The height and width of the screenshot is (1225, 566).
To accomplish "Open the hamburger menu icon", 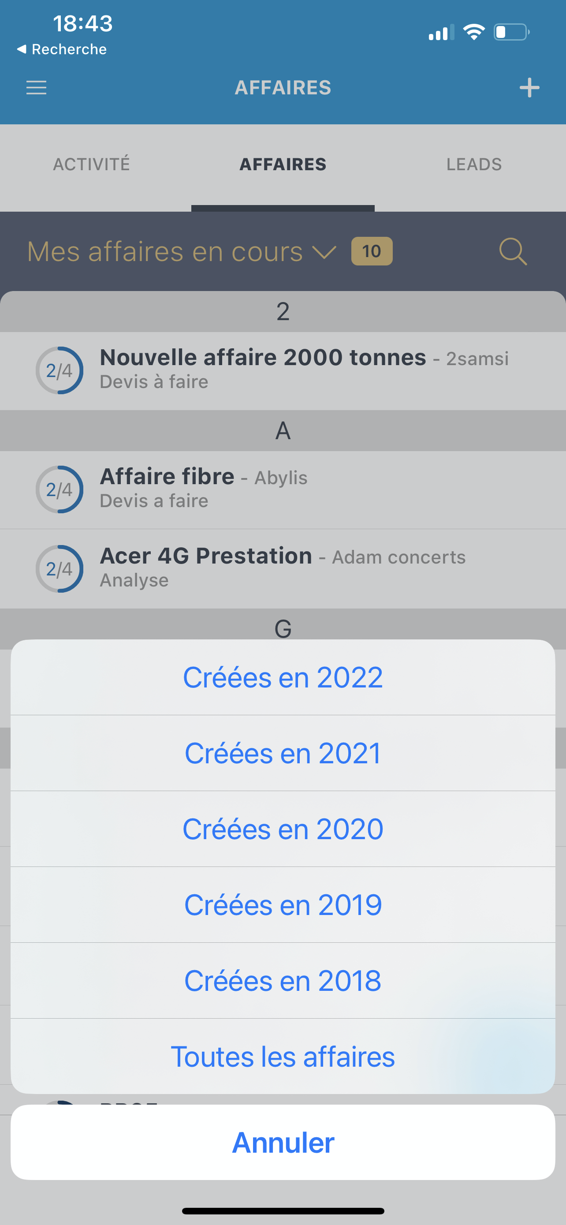I will point(36,87).
